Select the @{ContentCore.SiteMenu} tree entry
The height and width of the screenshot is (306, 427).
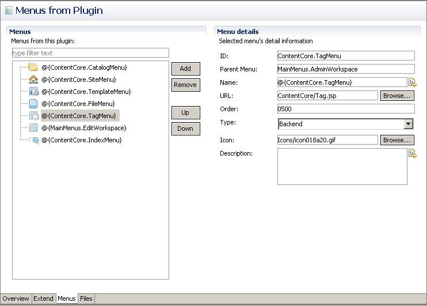pyautogui.click(x=78, y=80)
